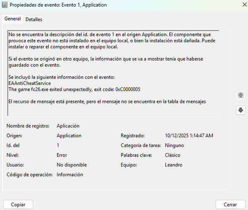Go to previous event with up arrow

pyautogui.click(x=240, y=95)
